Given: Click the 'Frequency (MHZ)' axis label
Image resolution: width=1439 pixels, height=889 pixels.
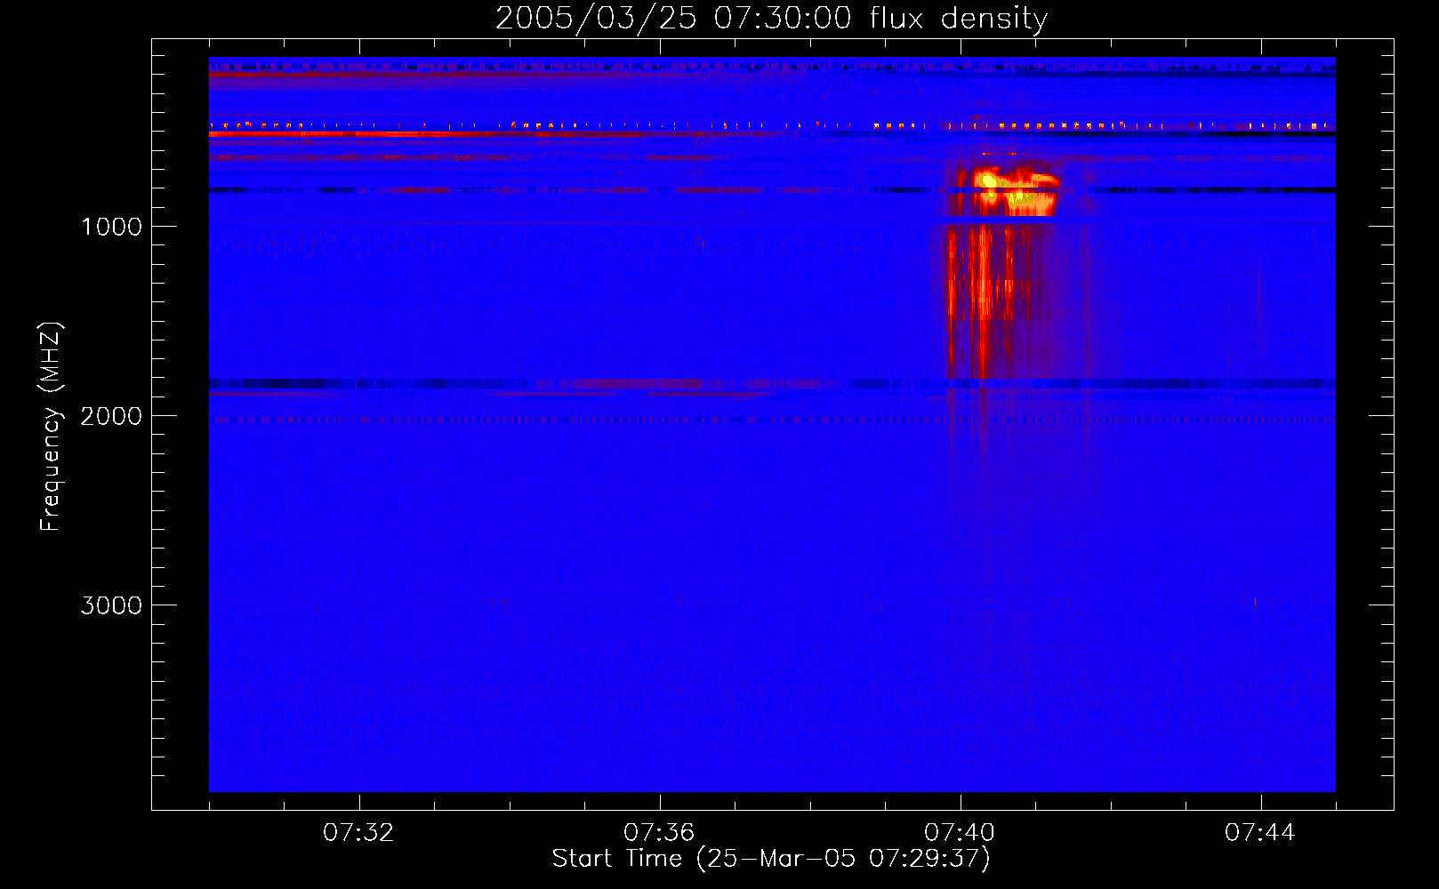Looking at the screenshot, I should [x=51, y=427].
